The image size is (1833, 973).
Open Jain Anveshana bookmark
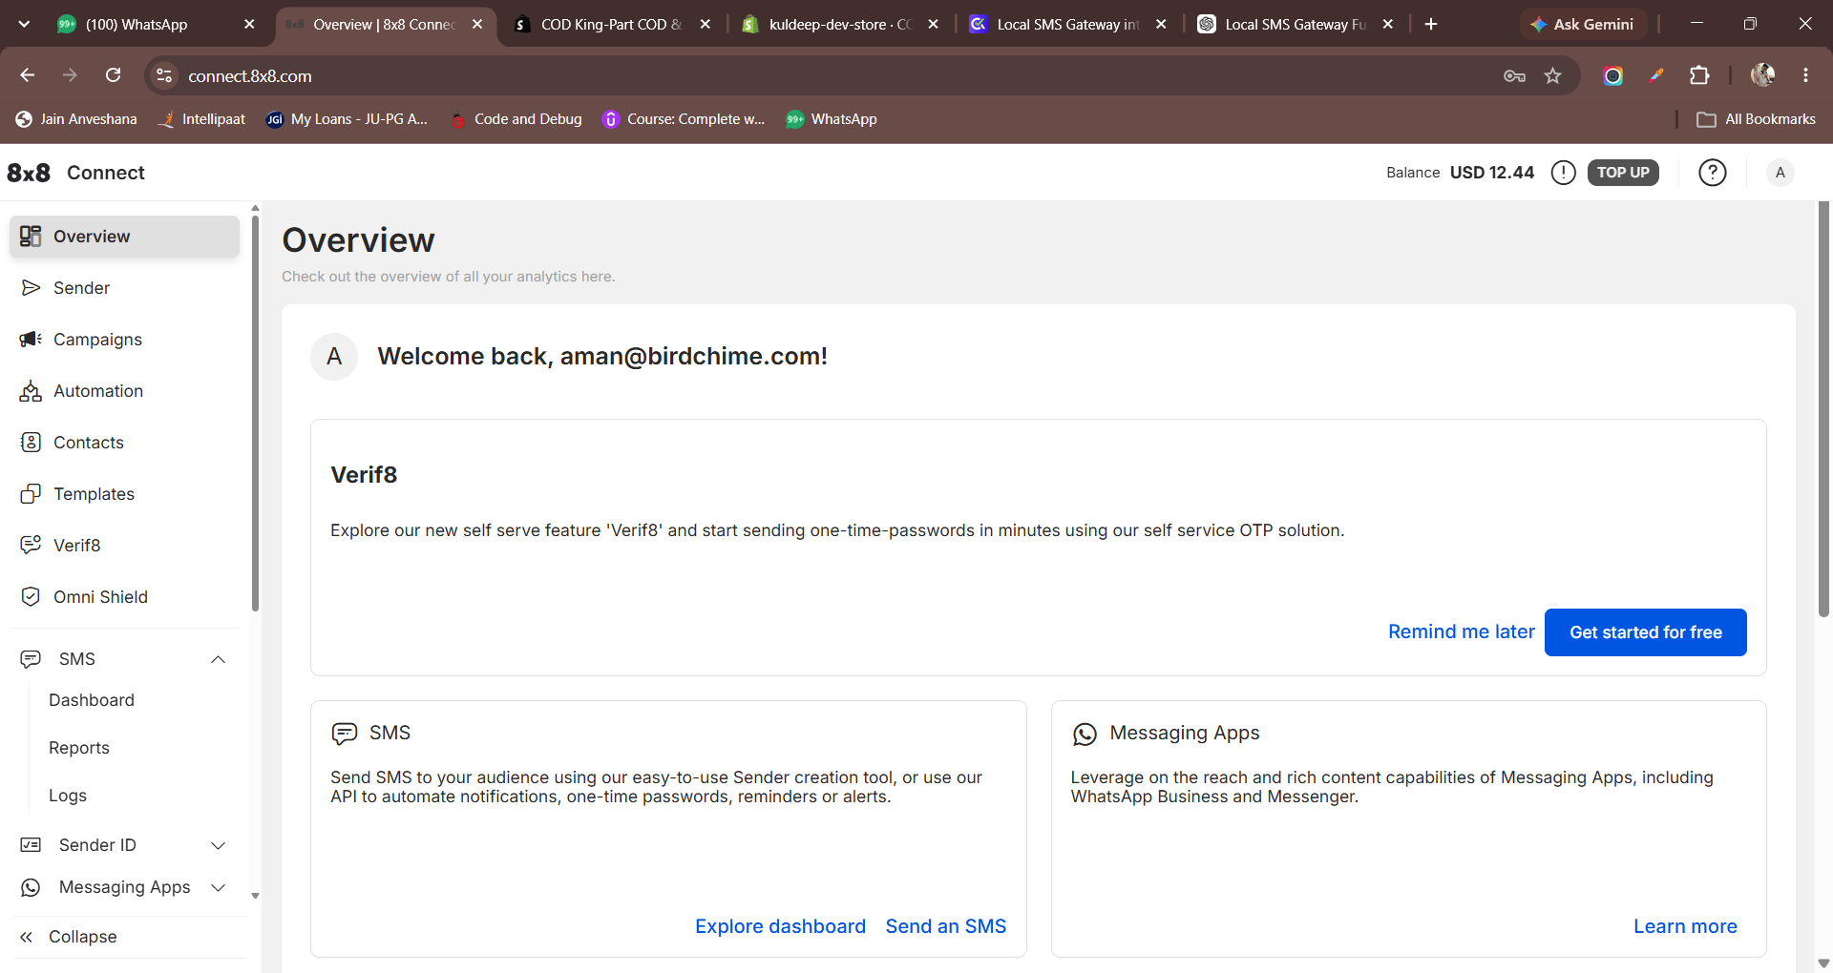(x=76, y=119)
